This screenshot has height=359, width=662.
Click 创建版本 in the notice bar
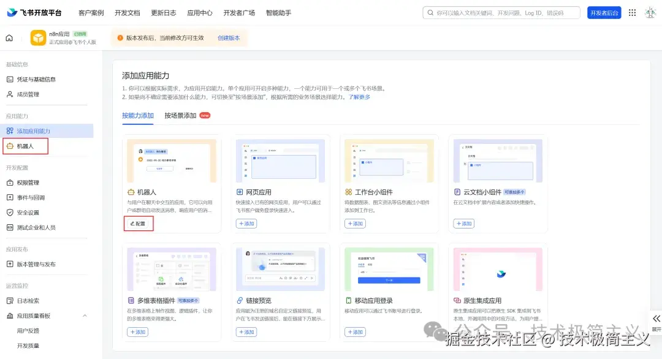click(x=230, y=37)
